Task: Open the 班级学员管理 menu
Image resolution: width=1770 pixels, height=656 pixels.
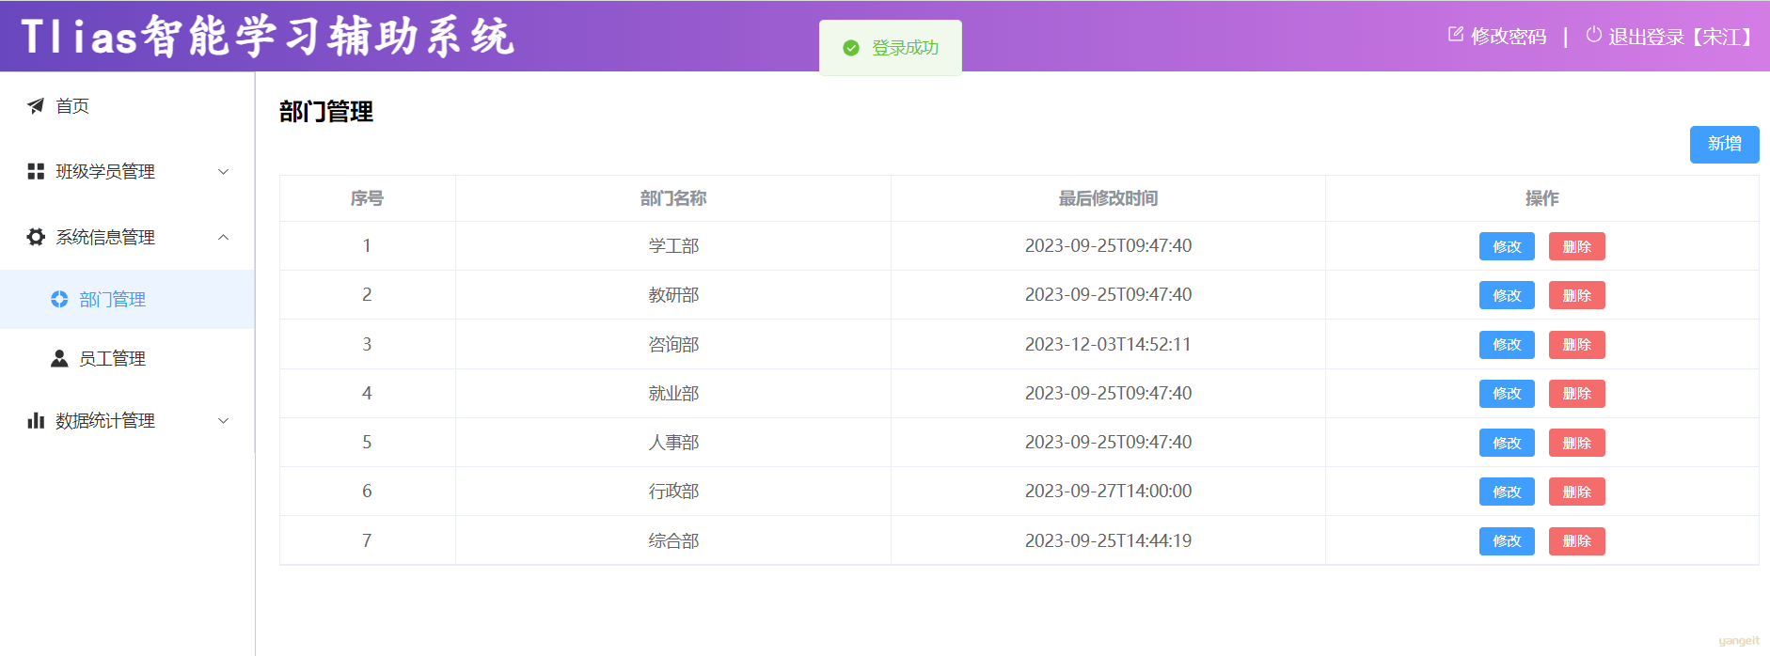Action: [x=127, y=171]
